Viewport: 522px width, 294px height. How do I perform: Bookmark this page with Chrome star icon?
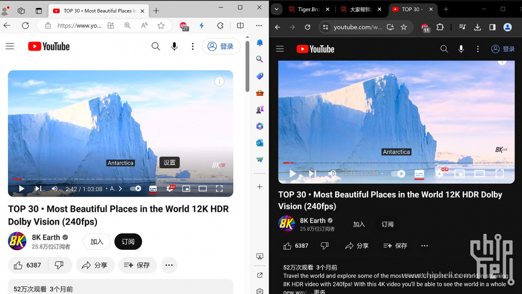click(404, 27)
